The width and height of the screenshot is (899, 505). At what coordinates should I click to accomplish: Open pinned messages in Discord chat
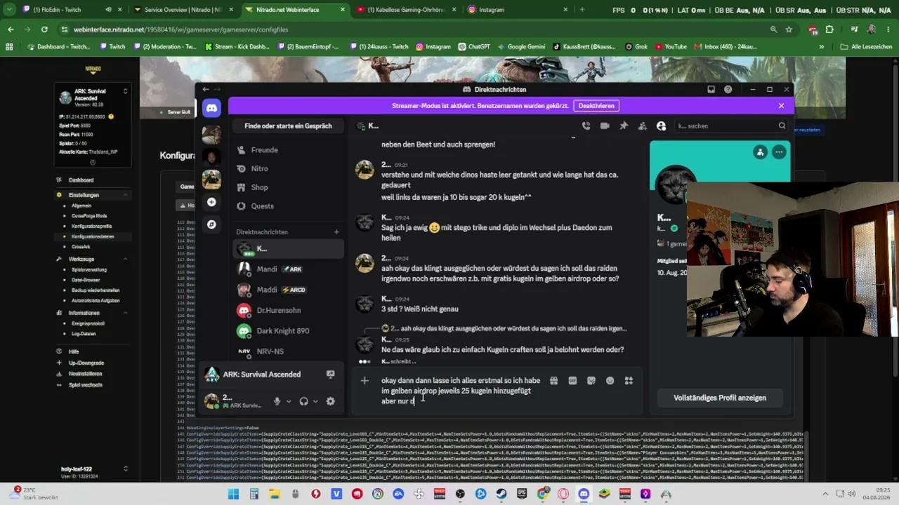click(624, 126)
